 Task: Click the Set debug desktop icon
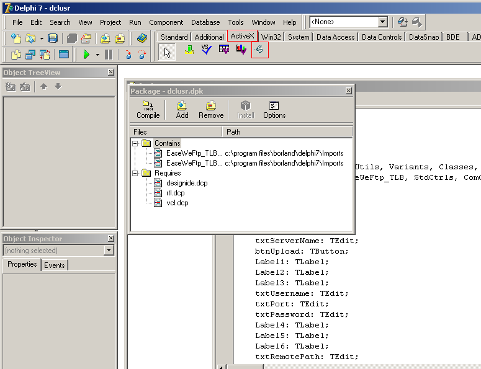[x=416, y=22]
